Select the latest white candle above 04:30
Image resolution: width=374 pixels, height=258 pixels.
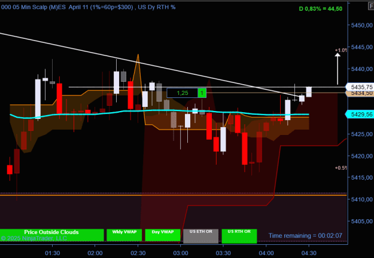tap(309, 92)
